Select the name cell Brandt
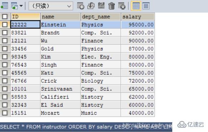Screen dimensions: 208x132 tap(60, 33)
